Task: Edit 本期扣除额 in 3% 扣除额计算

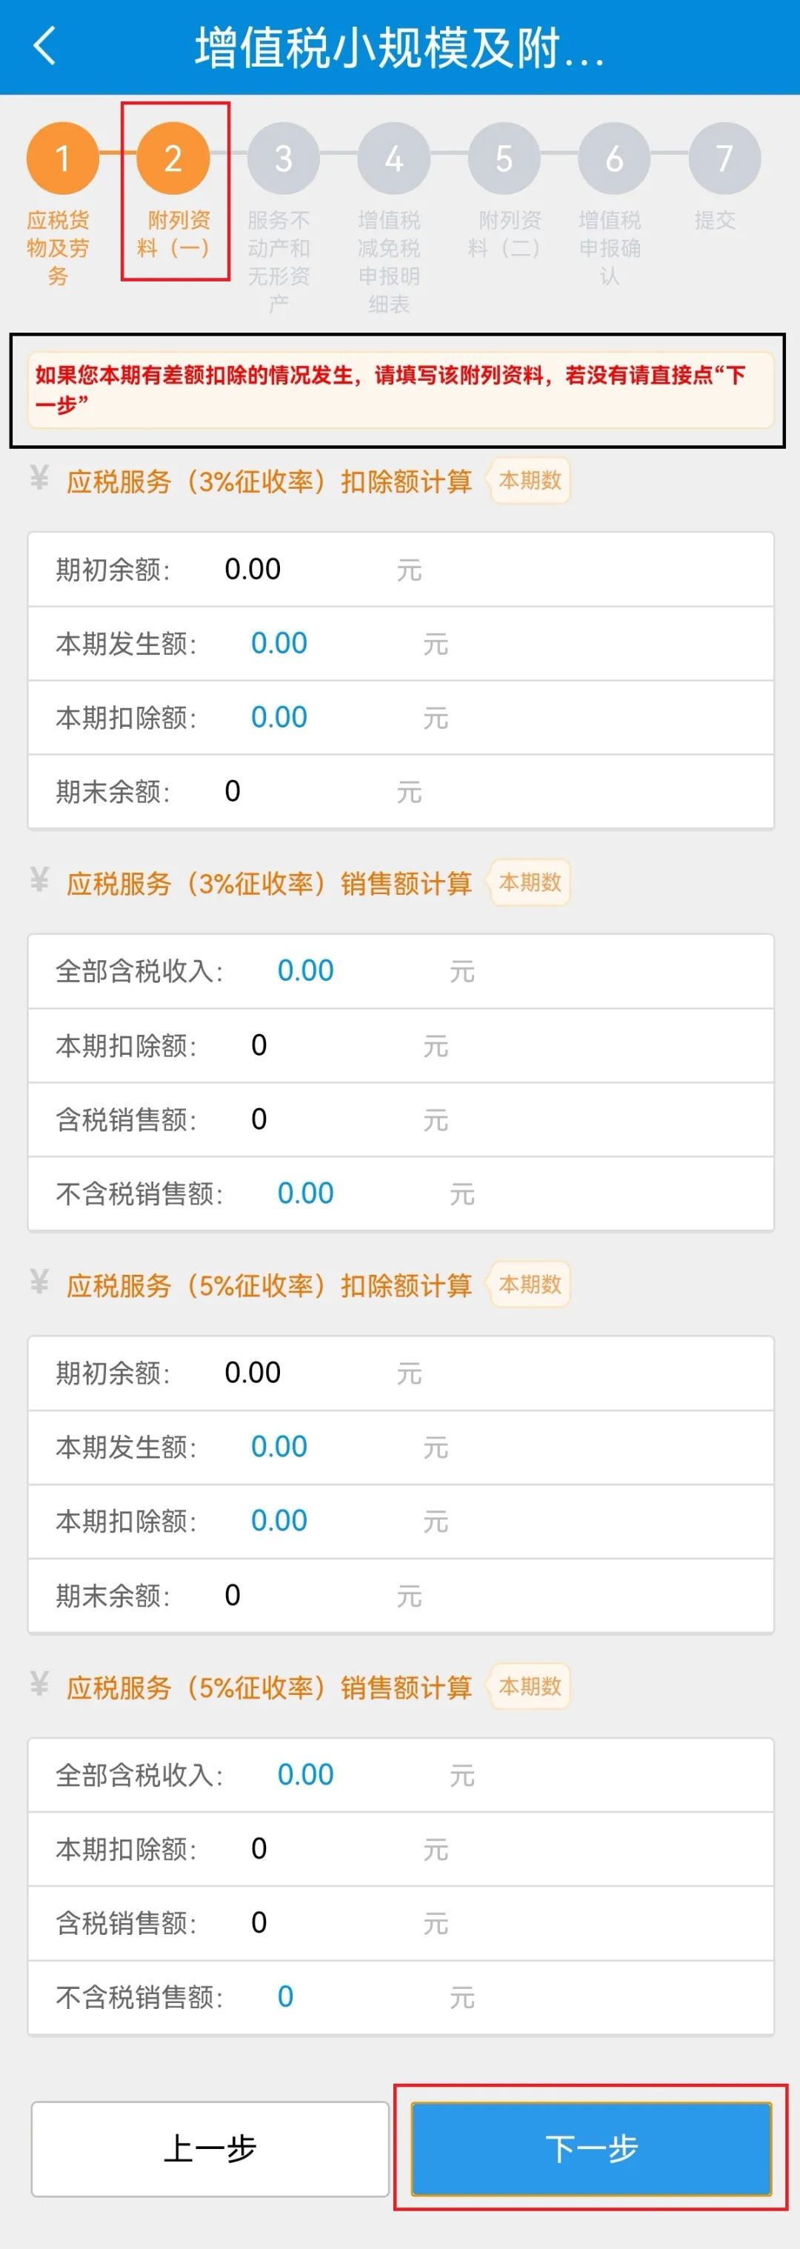Action: point(279,718)
